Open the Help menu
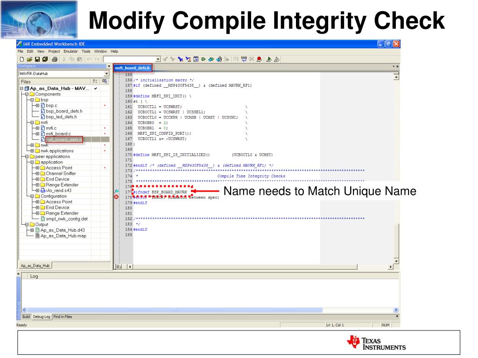 pos(114,51)
